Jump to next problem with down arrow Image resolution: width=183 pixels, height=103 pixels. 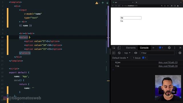(107, 3)
